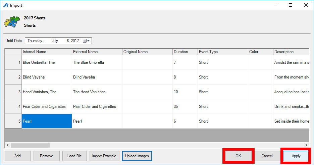Click the Original Name column header
314x165 pixels.
click(x=147, y=52)
